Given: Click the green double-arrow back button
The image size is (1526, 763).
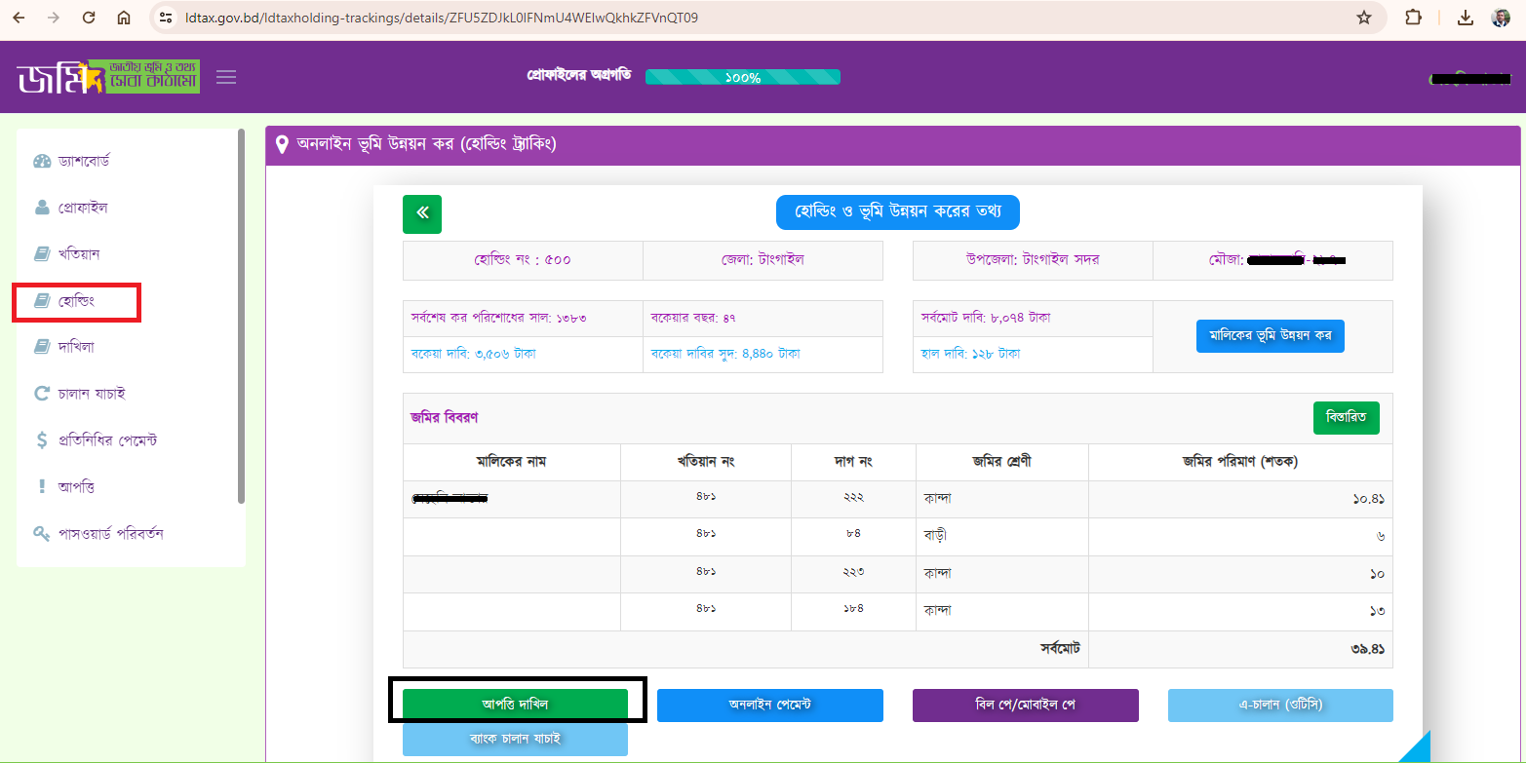Looking at the screenshot, I should 422,214.
